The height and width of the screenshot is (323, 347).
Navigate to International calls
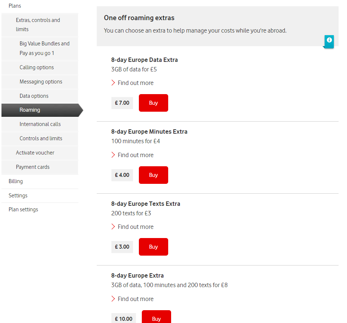point(40,124)
